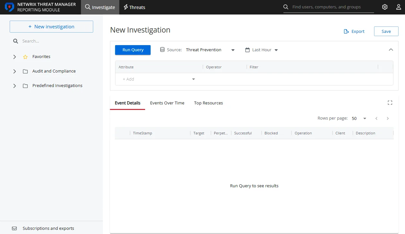Click the Subscriptions and exports envelope icon
The width and height of the screenshot is (405, 234).
15,228
